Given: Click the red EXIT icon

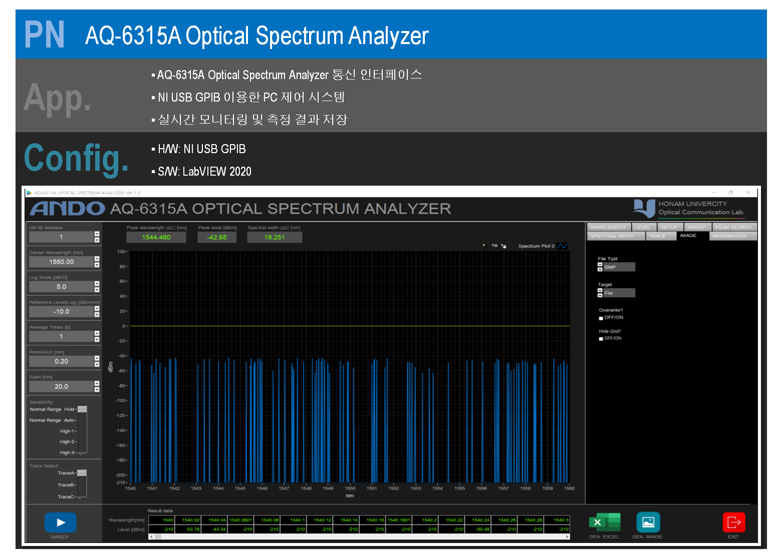Looking at the screenshot, I should (x=734, y=522).
